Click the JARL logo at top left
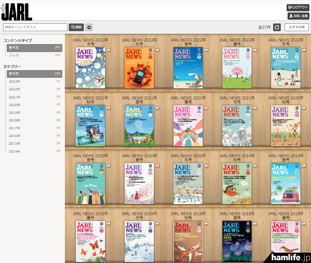Screen dimensions: 311x263 point(17,11)
